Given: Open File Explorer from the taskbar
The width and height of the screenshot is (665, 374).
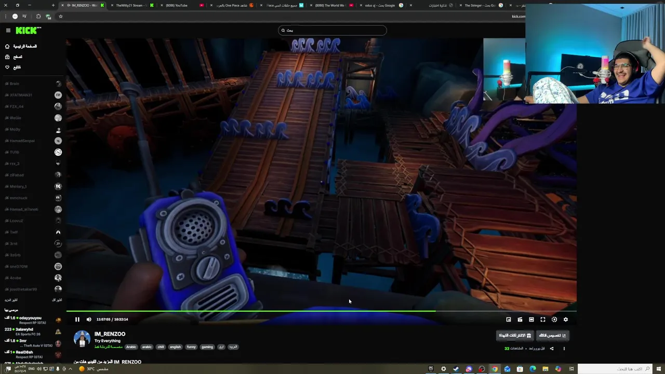Looking at the screenshot, I should click(x=546, y=369).
